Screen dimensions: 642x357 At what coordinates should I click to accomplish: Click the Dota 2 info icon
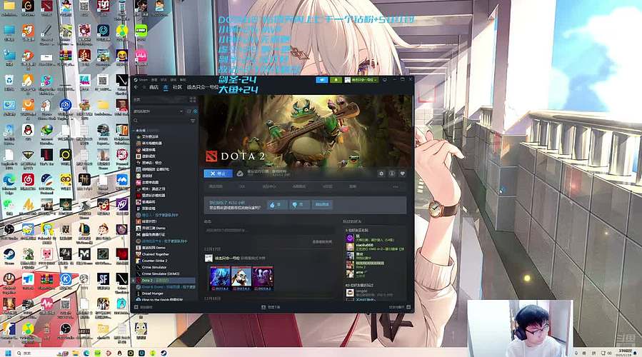[392, 173]
